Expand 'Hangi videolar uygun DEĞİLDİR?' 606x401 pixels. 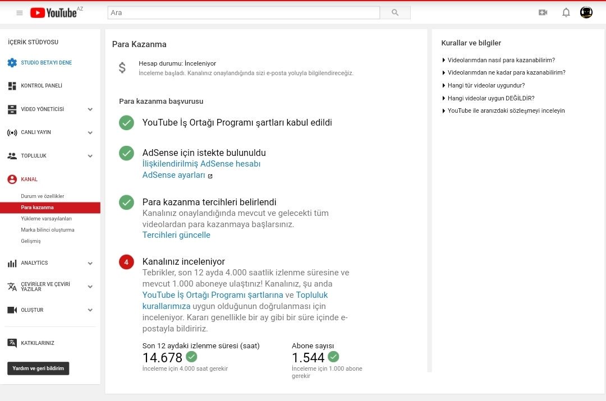(488, 98)
